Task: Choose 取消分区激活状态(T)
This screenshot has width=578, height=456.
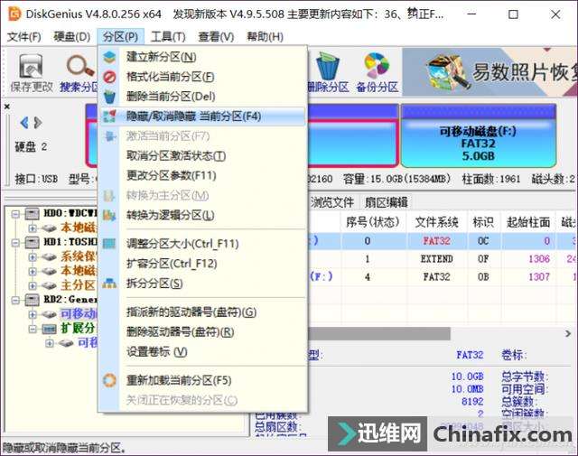Action: tap(202, 156)
